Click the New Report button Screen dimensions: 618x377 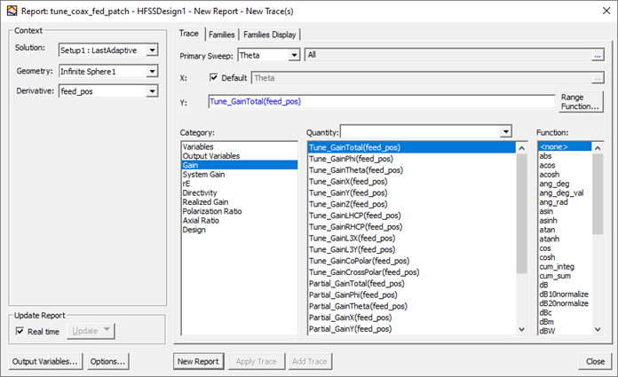tap(197, 361)
